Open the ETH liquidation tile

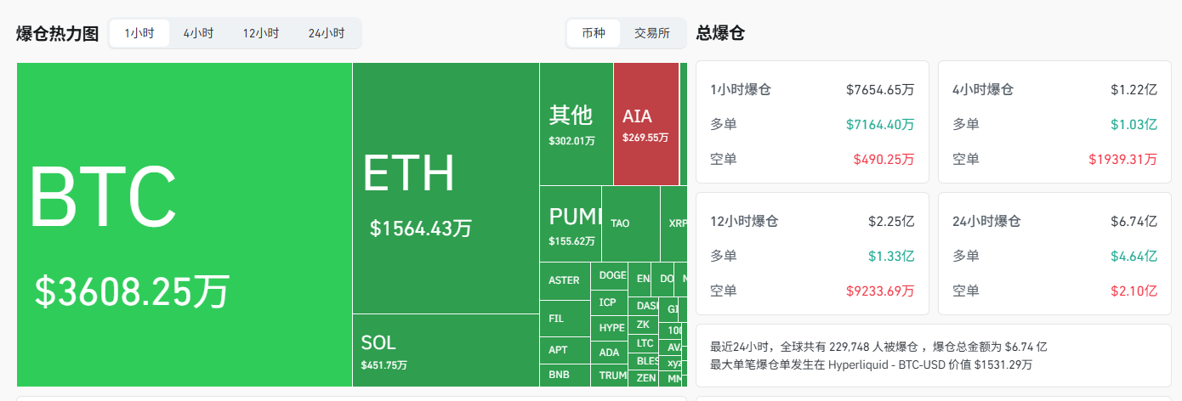click(x=446, y=189)
